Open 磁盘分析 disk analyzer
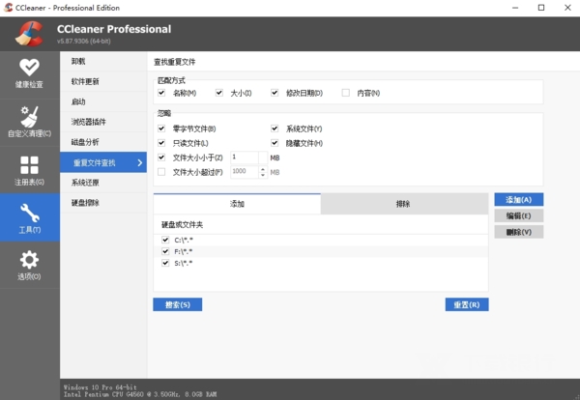 tap(103, 142)
